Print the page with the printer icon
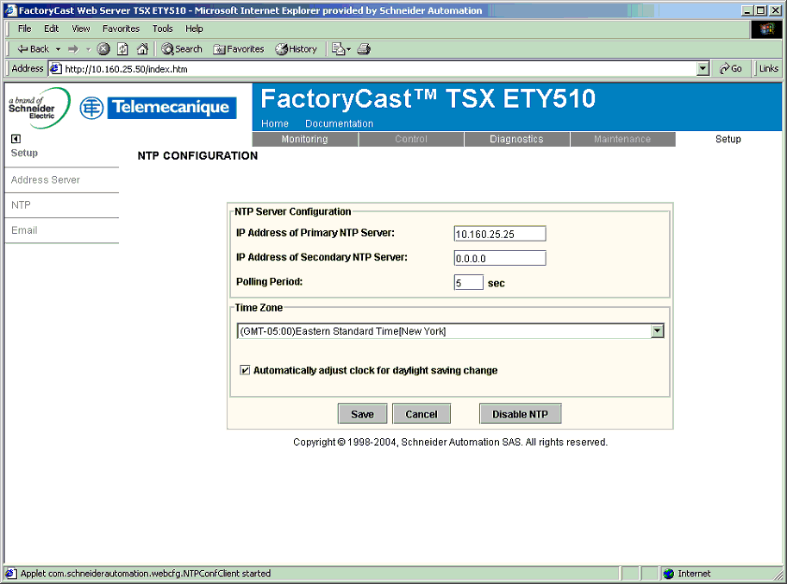This screenshot has width=787, height=584. (x=364, y=49)
